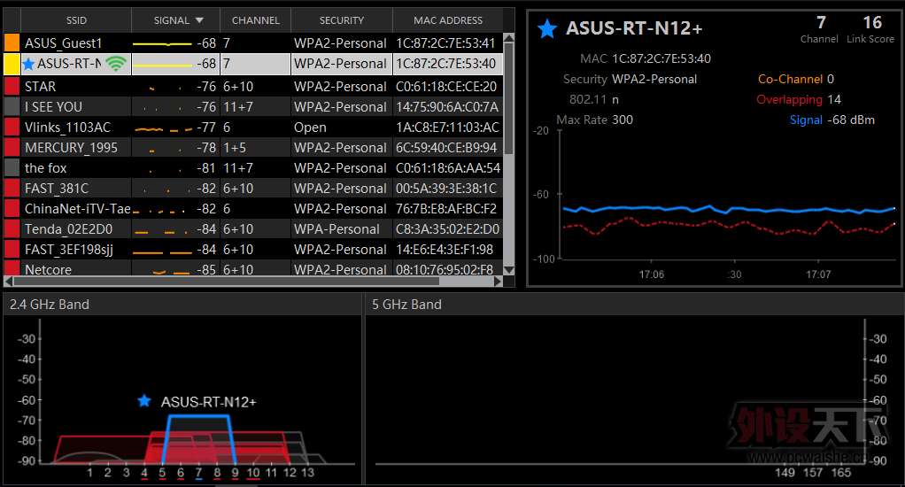Select the ASUS_Guest1 network row
Viewport: 905px width, 487px height.
tap(253, 43)
